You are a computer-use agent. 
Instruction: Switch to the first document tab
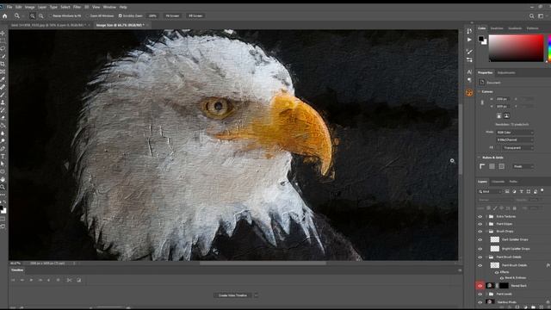tap(48, 25)
